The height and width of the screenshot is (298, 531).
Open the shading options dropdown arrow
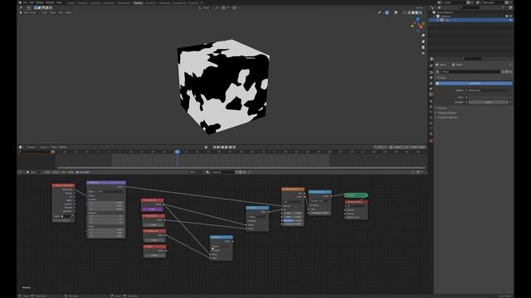point(424,12)
